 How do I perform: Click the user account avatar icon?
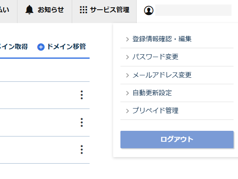(x=149, y=11)
